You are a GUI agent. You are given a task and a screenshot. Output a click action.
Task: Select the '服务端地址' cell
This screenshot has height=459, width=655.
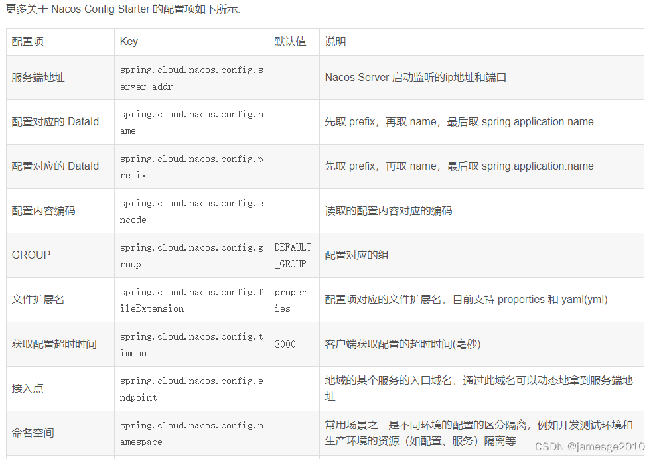tap(38, 77)
